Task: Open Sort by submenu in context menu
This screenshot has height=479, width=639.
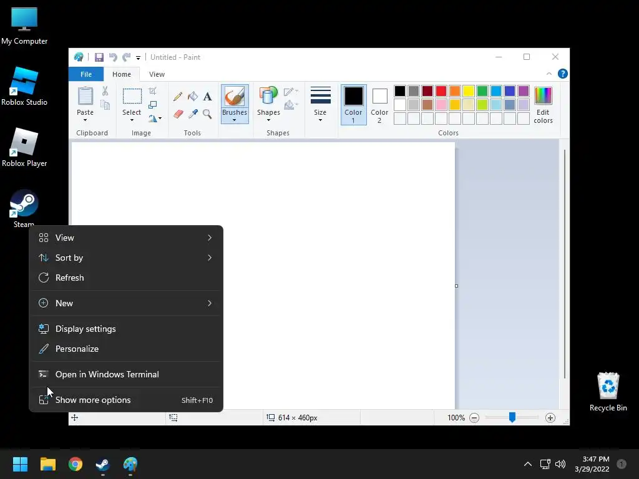Action: [126, 258]
